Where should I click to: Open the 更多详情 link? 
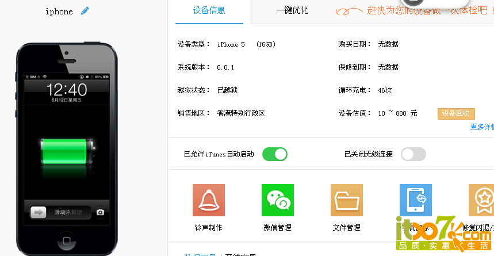pyautogui.click(x=482, y=127)
